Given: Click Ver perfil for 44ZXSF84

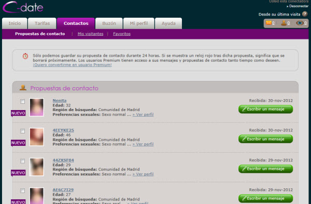Looking at the screenshot, I should (x=143, y=174).
